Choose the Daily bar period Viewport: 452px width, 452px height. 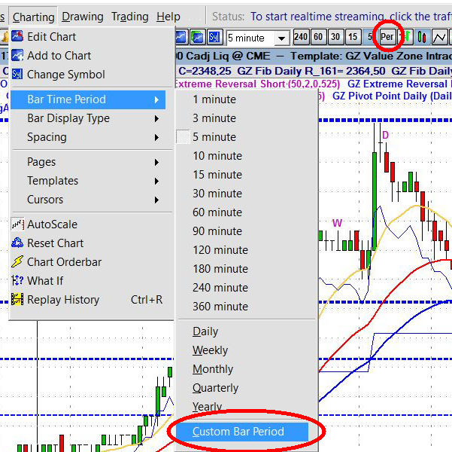point(205,331)
